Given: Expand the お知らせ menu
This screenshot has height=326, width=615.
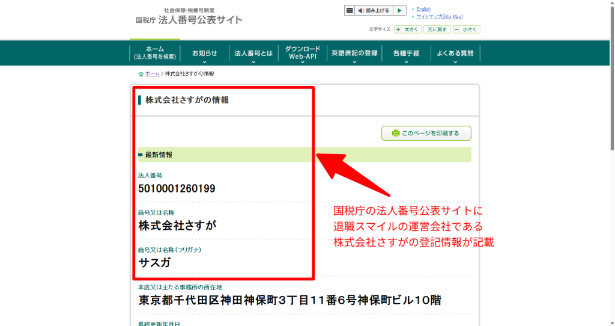Looking at the screenshot, I should (x=204, y=54).
